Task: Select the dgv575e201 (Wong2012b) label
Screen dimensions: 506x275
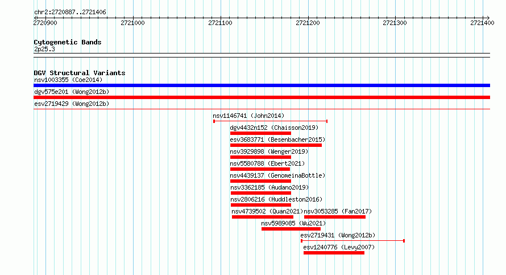Action: tap(72, 92)
